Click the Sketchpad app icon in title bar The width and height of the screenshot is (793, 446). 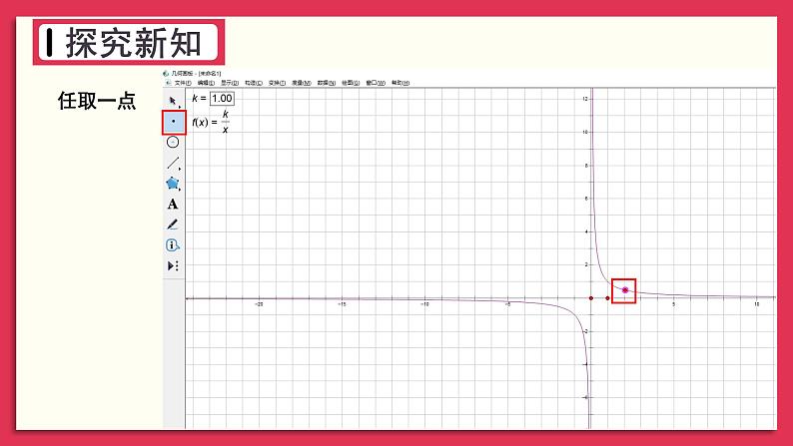pyautogui.click(x=166, y=73)
